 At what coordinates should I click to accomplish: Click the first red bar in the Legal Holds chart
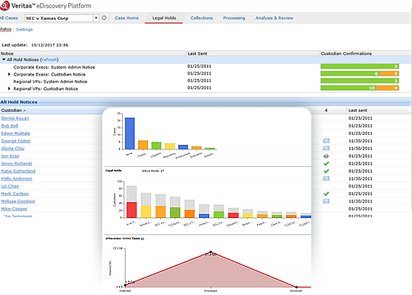click(132, 210)
